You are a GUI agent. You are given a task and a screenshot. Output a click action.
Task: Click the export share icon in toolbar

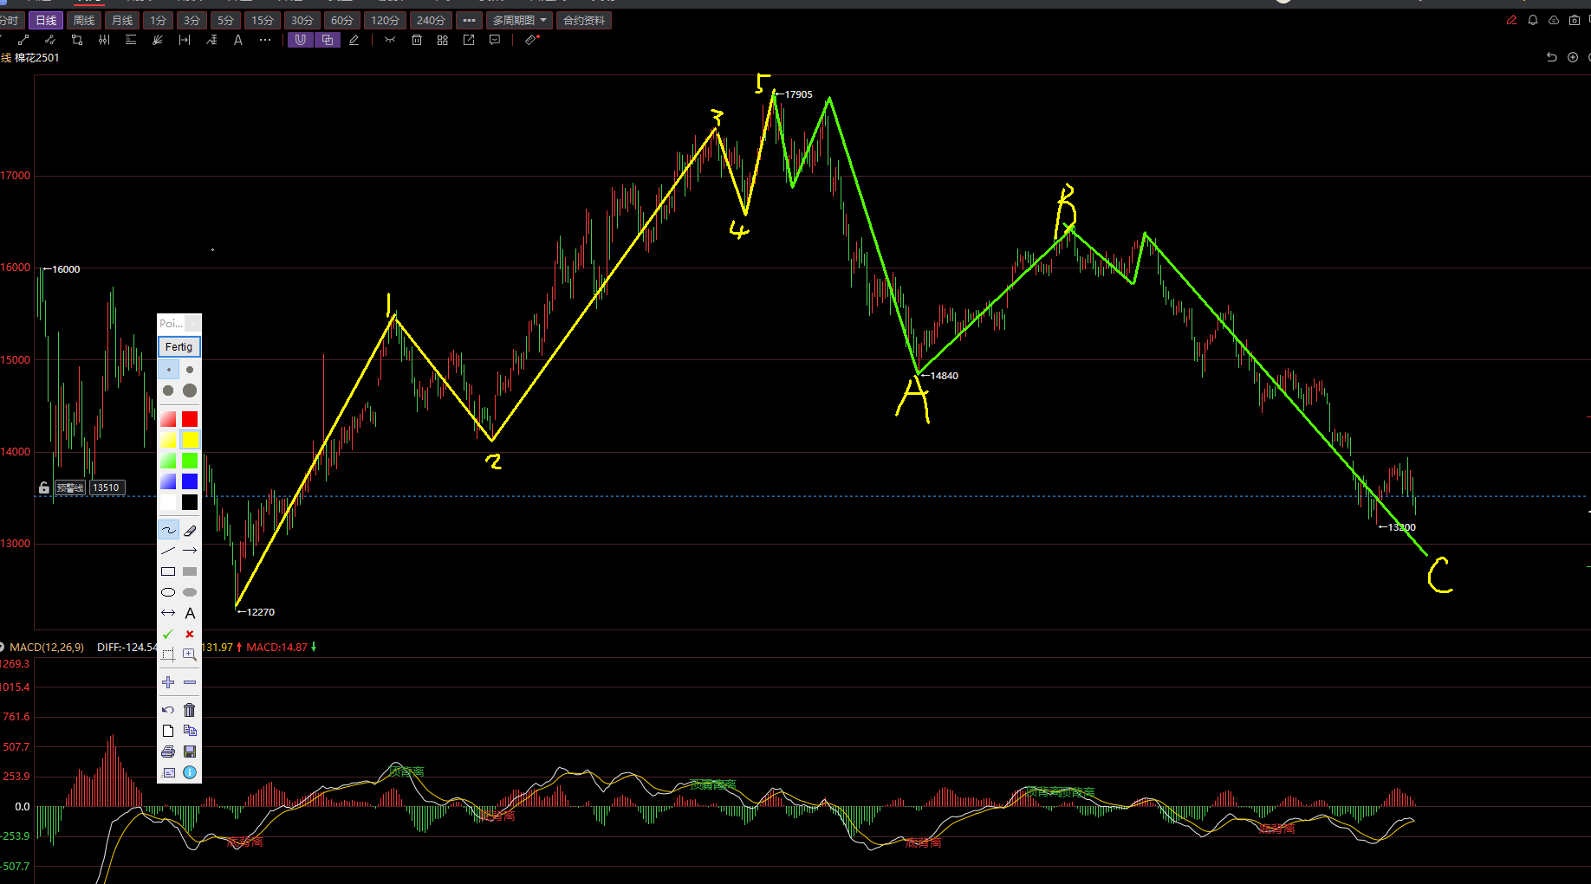tap(469, 40)
